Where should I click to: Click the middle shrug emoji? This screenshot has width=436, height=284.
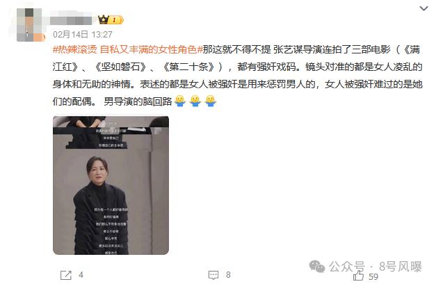pos(195,101)
